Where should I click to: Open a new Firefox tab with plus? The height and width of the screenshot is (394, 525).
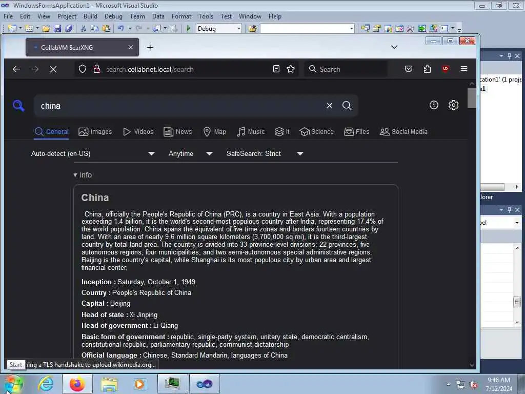pyautogui.click(x=150, y=48)
